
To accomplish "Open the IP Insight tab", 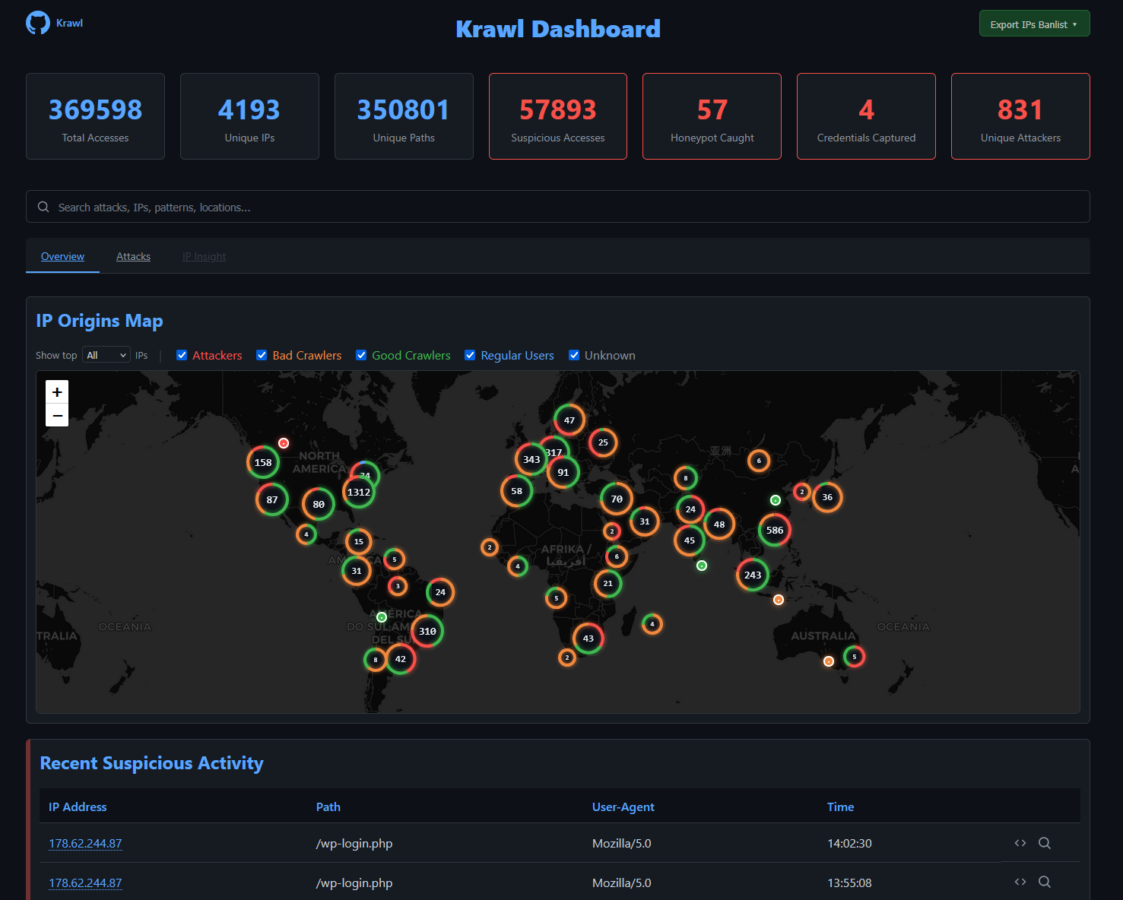I will (204, 256).
